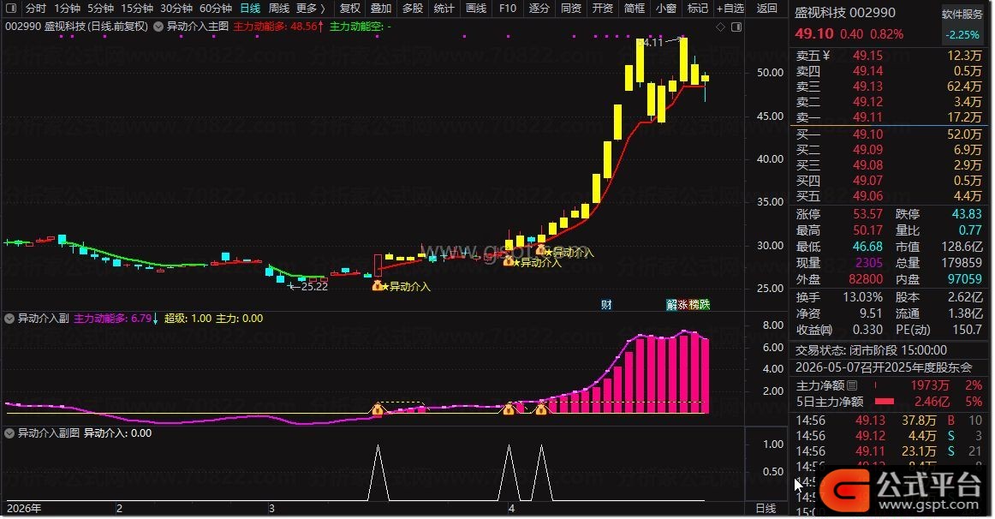This screenshot has width=995, height=519.
Task: Switch to the 周线 period tab
Action: click(x=278, y=9)
